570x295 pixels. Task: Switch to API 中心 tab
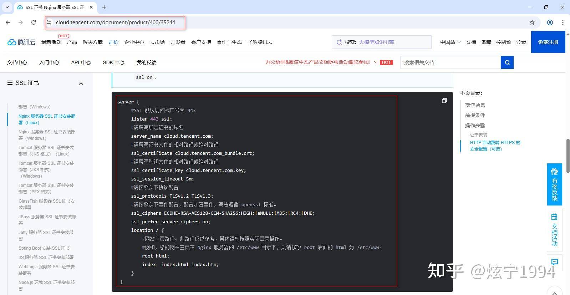[x=81, y=62]
